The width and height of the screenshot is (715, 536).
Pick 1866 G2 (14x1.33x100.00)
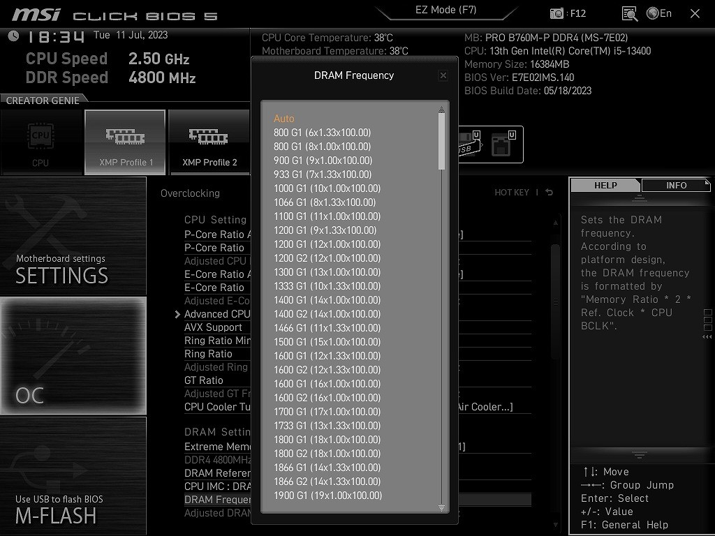point(327,482)
